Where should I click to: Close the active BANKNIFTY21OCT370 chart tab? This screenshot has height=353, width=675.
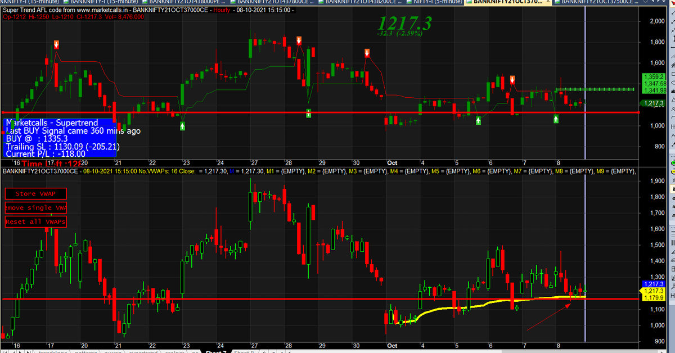coord(549,2)
